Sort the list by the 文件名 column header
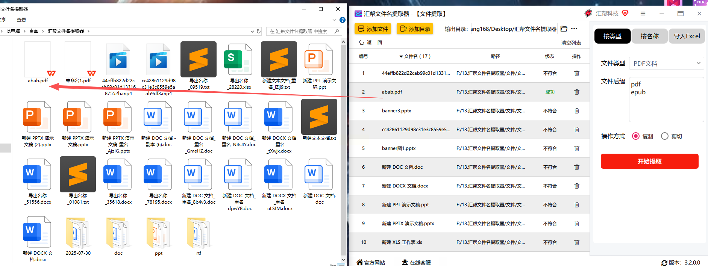Viewport: 708px width, 266px height. tap(415, 56)
